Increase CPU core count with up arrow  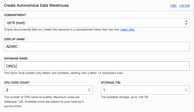point(89,89)
